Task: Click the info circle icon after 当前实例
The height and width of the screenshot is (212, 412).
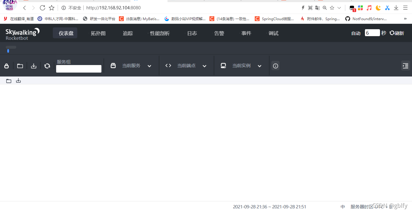Action: [275, 66]
